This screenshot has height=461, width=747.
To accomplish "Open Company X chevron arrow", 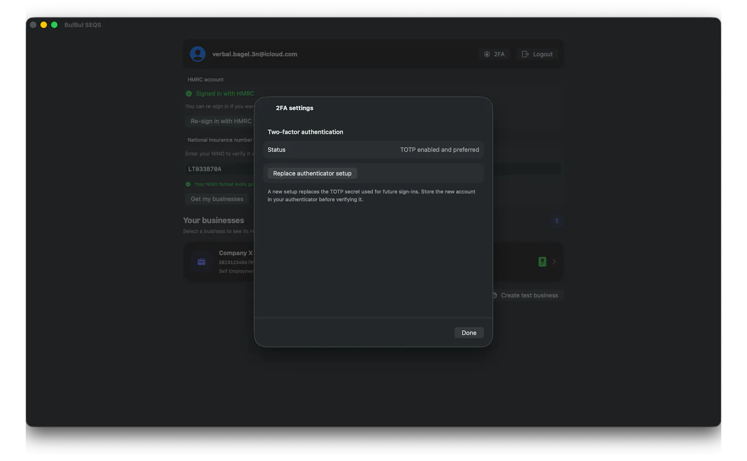I will [x=554, y=262].
